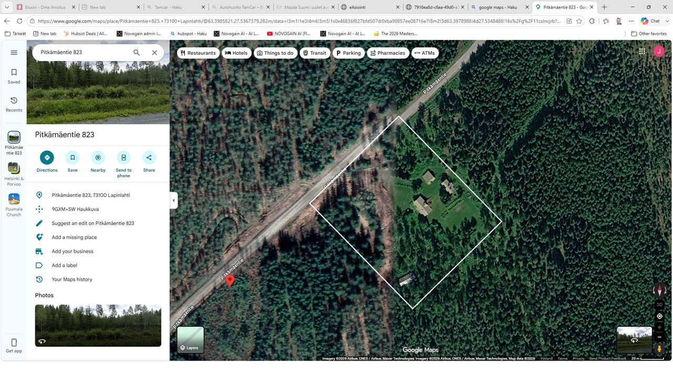Filter map by Parking
Viewport: 673px width, 379px height.
(349, 53)
